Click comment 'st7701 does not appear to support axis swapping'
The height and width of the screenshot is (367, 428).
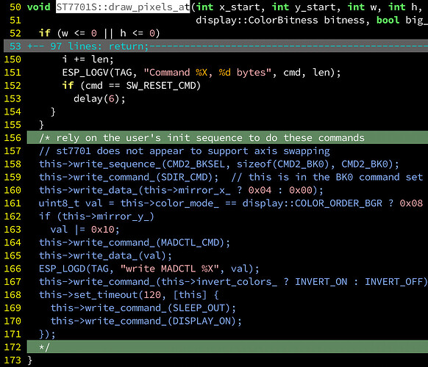[x=193, y=151]
